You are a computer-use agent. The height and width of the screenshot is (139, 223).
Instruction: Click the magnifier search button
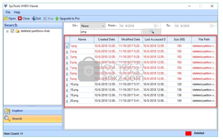click(152, 31)
